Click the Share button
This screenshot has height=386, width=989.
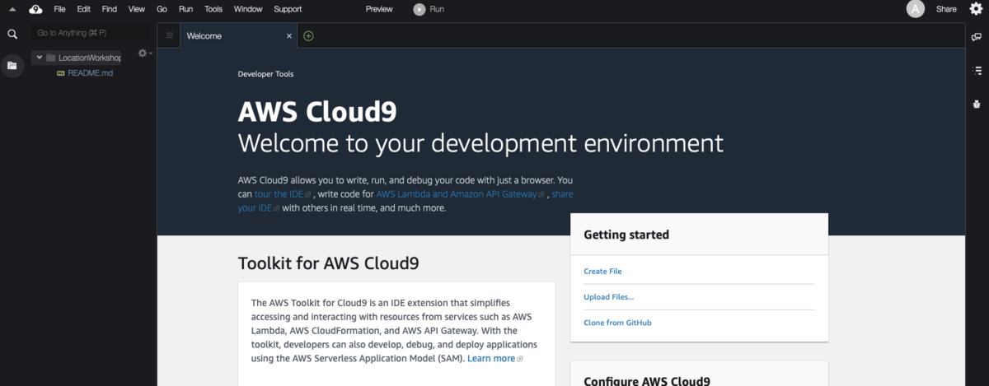pyautogui.click(x=946, y=9)
